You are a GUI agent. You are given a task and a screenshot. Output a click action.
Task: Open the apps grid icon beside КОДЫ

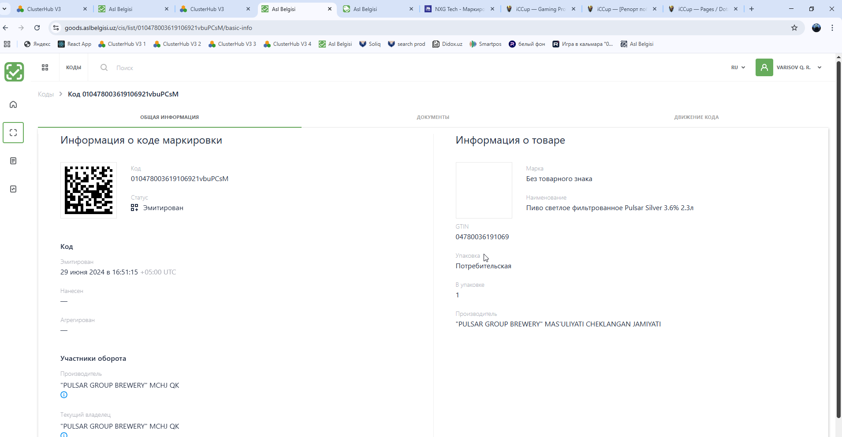coord(45,67)
